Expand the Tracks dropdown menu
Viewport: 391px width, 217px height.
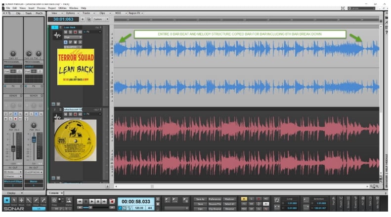point(88,13)
